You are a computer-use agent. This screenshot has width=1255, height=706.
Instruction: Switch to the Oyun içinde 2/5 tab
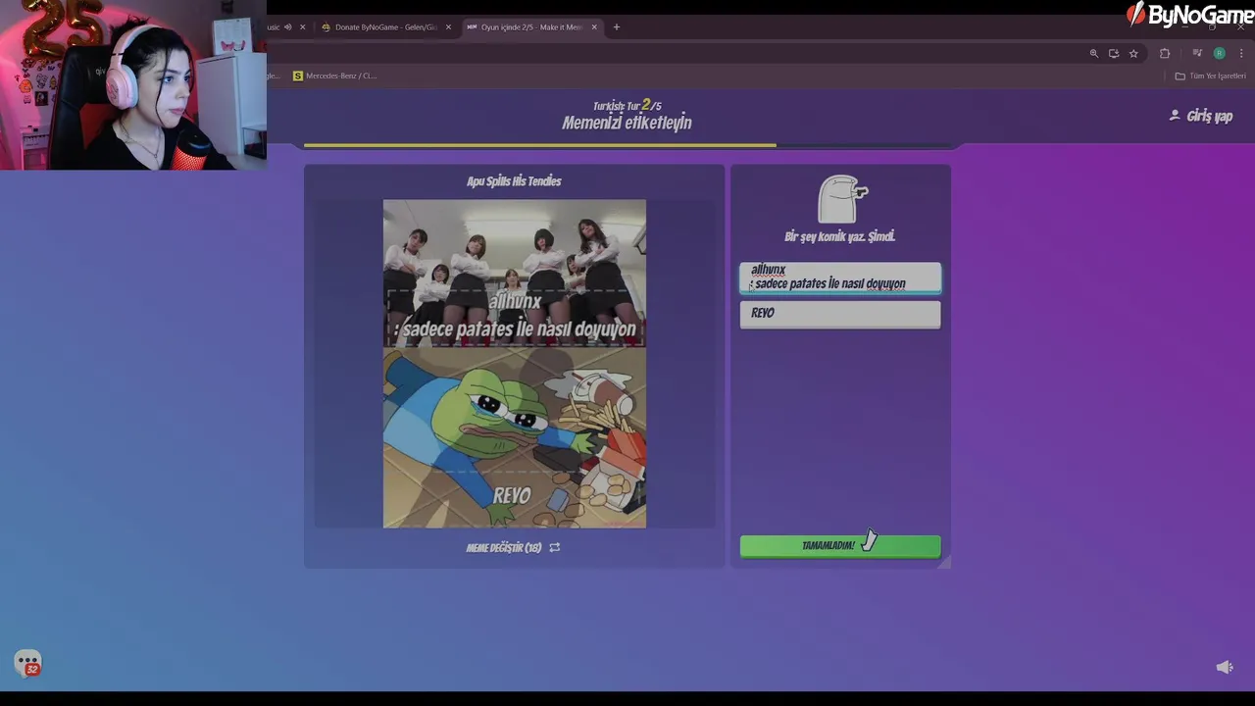530,27
